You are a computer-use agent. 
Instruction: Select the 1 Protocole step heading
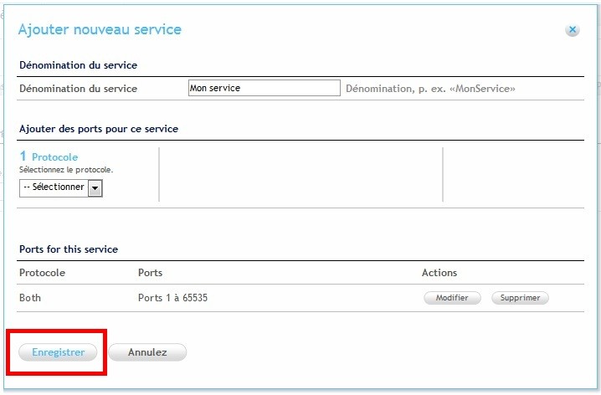(49, 156)
